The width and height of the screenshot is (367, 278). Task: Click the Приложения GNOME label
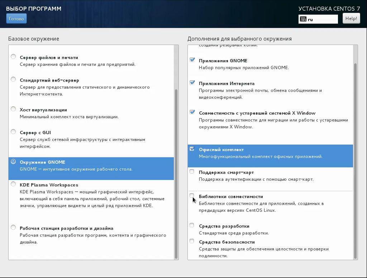point(223,61)
